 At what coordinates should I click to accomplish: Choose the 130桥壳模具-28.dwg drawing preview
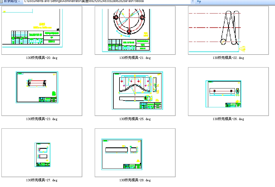pyautogui.click(x=135, y=153)
